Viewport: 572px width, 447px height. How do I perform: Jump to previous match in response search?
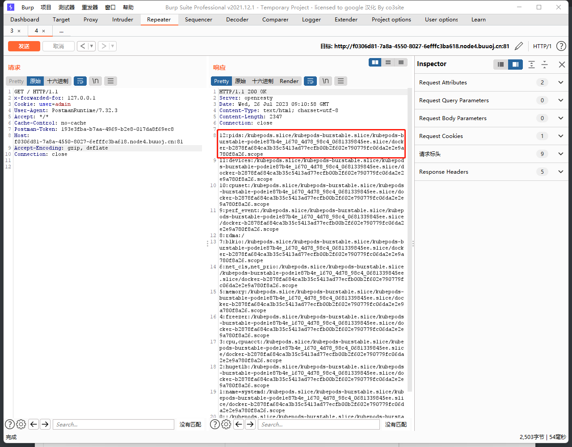click(x=239, y=424)
